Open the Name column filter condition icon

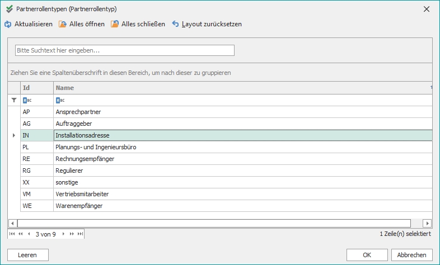pos(60,100)
